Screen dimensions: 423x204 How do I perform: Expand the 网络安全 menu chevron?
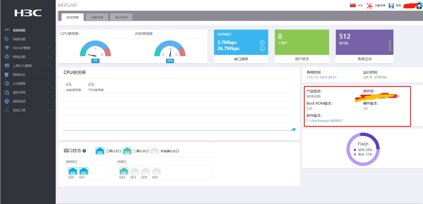point(49,75)
